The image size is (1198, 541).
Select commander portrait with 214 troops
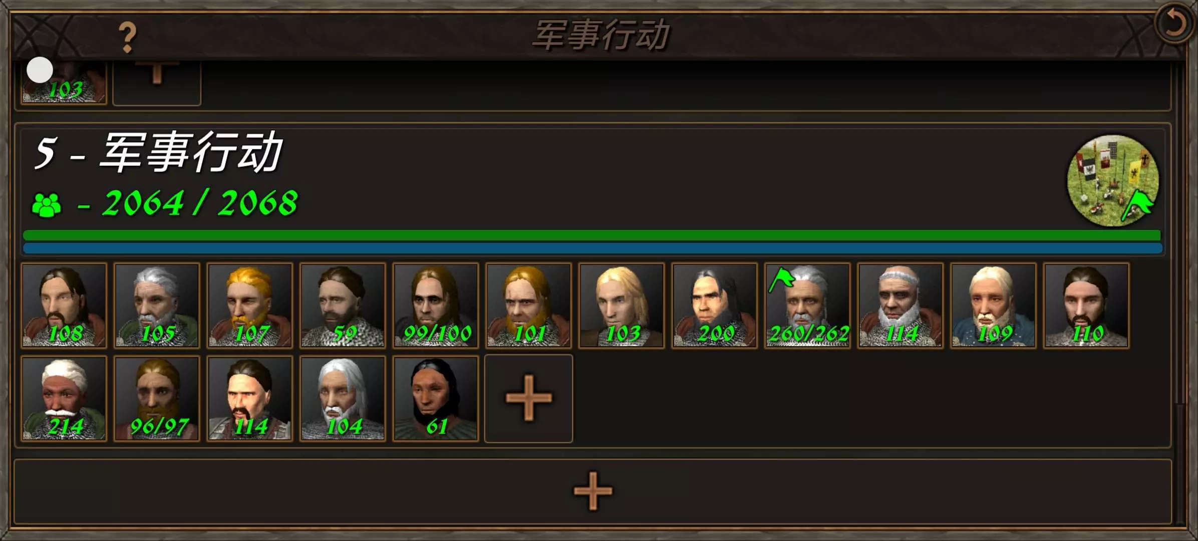coord(64,398)
